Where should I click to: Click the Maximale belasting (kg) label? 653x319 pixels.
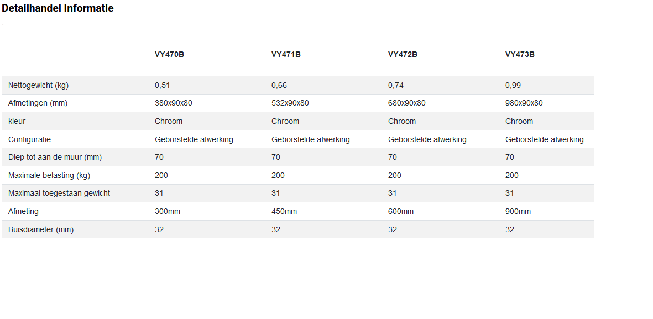[x=49, y=175]
